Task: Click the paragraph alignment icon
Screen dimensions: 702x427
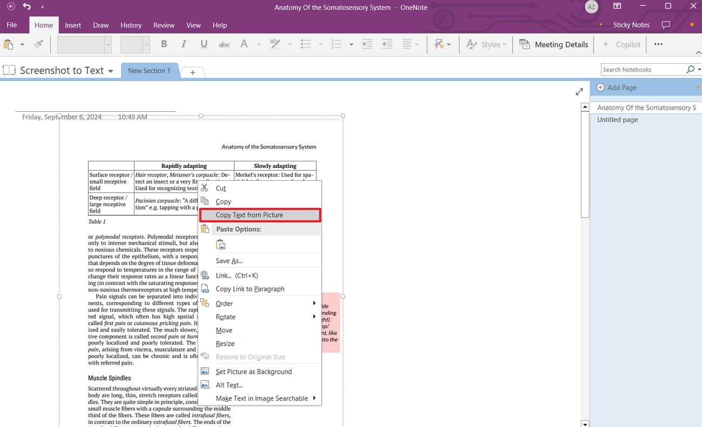Action: click(x=408, y=44)
